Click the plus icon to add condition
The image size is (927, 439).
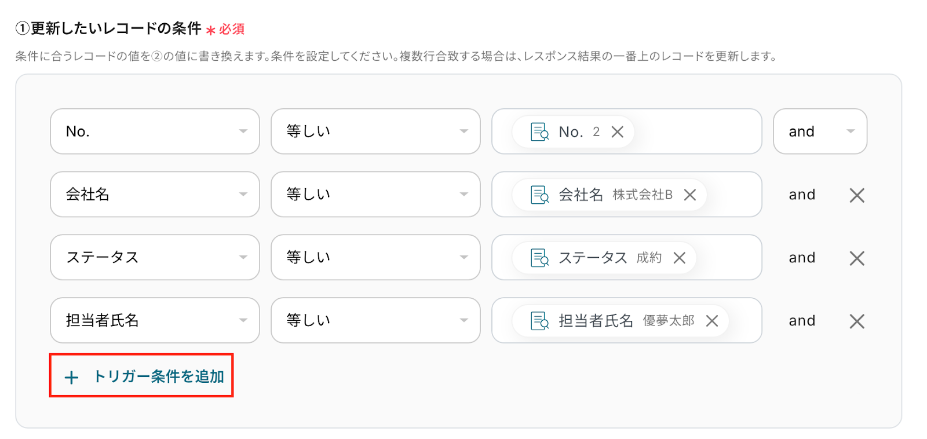(71, 378)
